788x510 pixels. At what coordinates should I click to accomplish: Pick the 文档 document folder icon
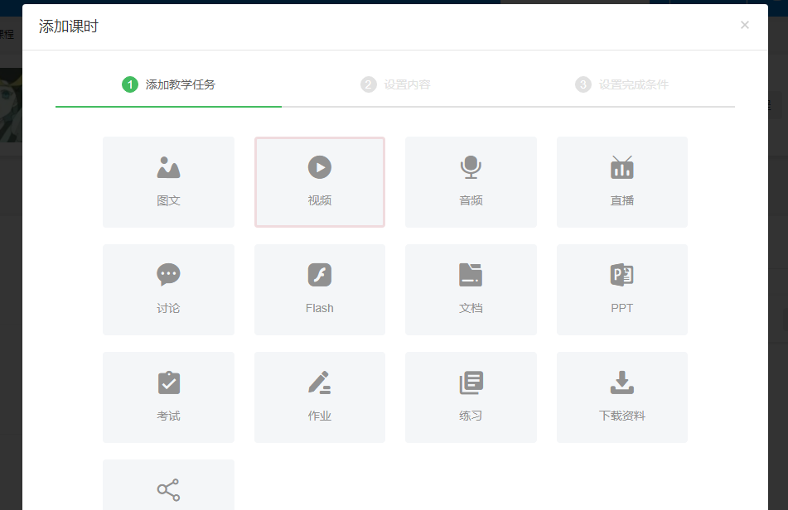471,275
